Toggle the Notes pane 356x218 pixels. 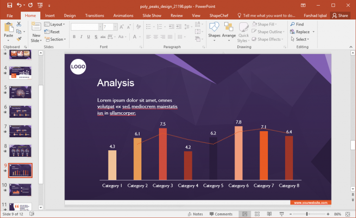[195, 214]
